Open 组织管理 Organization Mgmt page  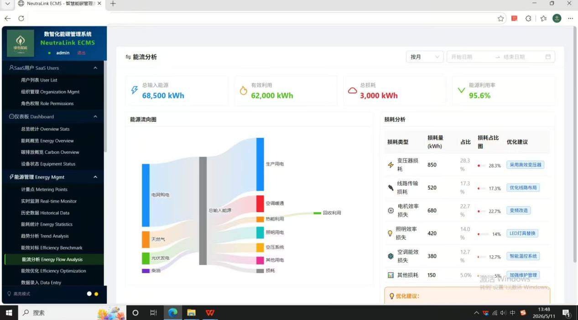(x=50, y=92)
